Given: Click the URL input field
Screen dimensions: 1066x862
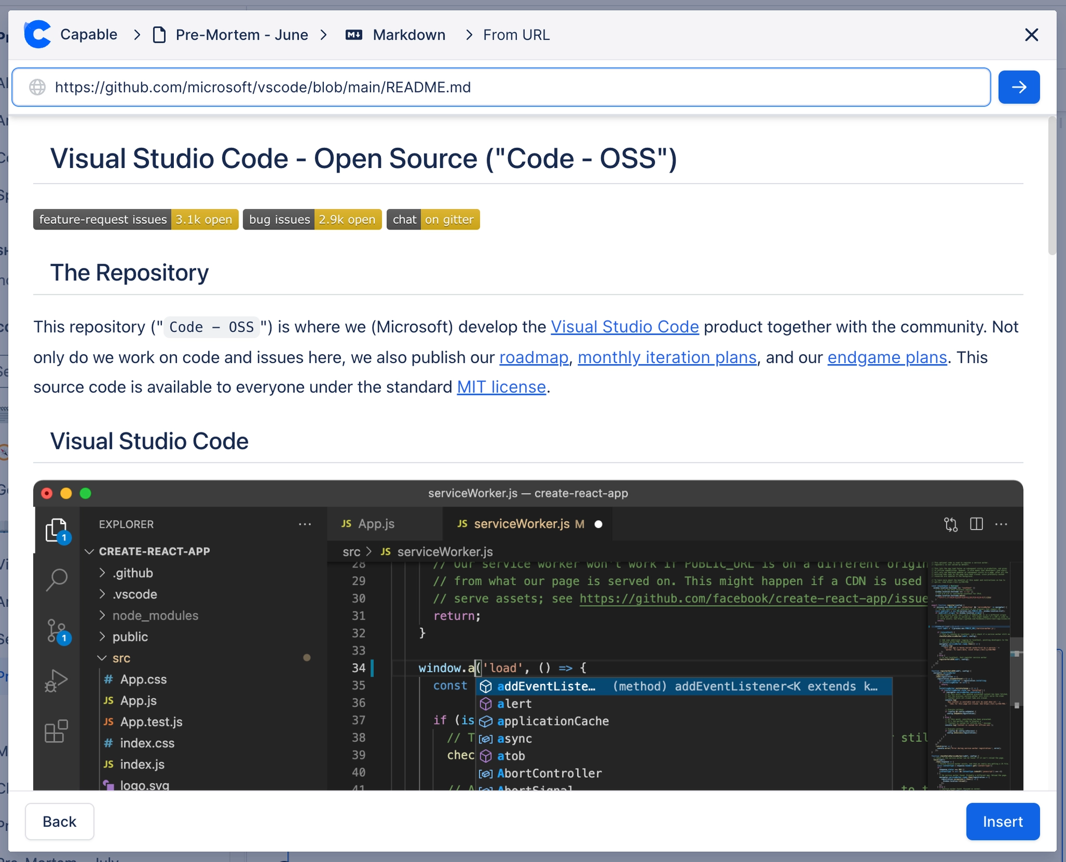Looking at the screenshot, I should (501, 87).
